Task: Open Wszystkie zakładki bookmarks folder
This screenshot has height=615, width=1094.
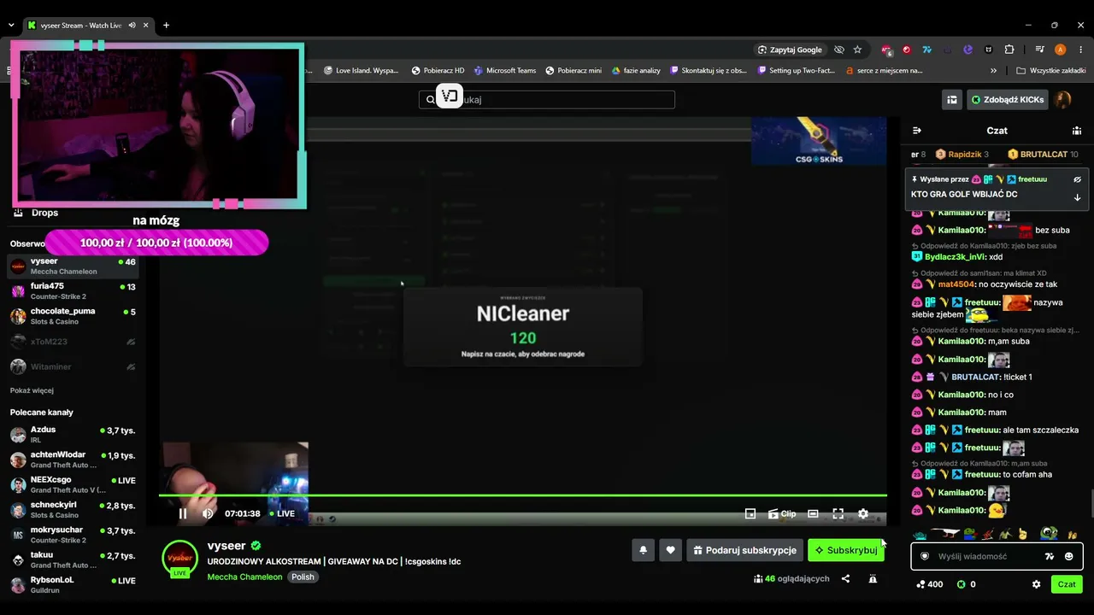Action: pyautogui.click(x=1051, y=71)
